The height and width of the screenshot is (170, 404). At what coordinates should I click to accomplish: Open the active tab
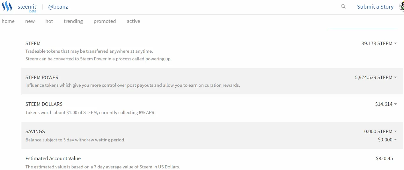coord(133,21)
